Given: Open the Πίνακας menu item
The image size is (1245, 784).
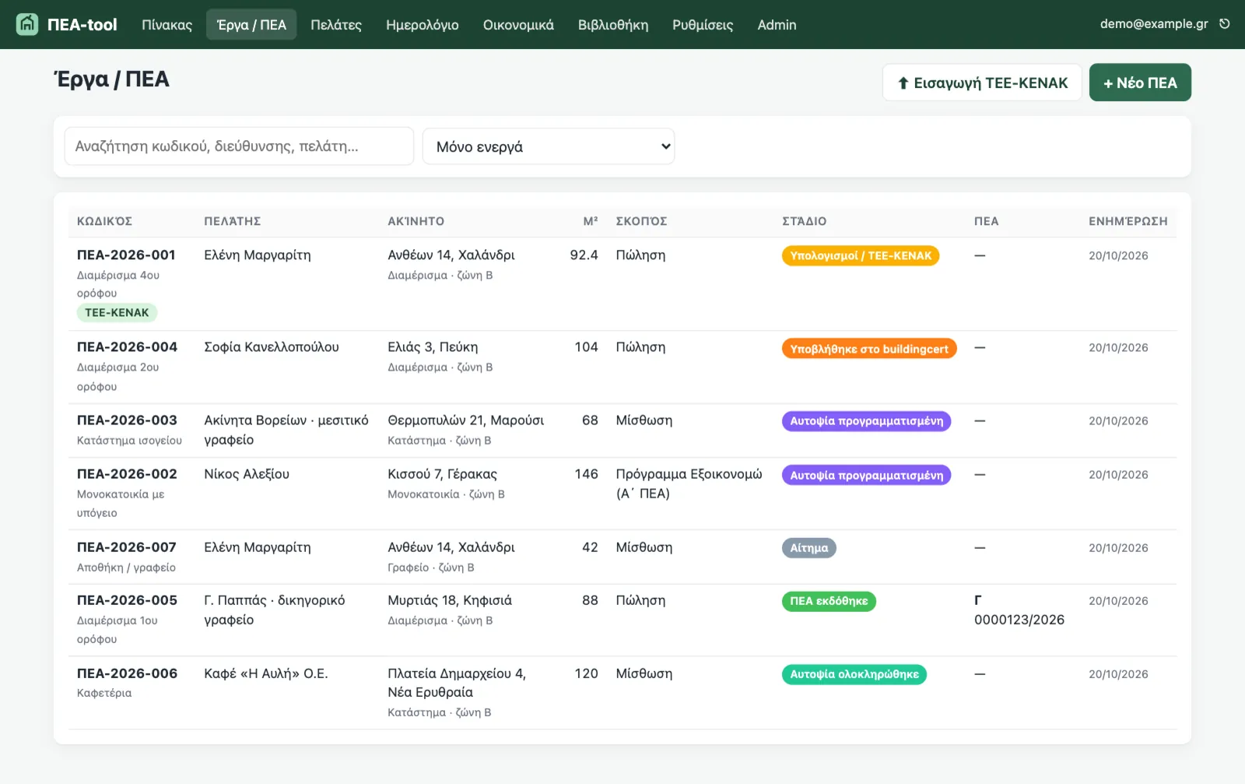Looking at the screenshot, I should (167, 25).
